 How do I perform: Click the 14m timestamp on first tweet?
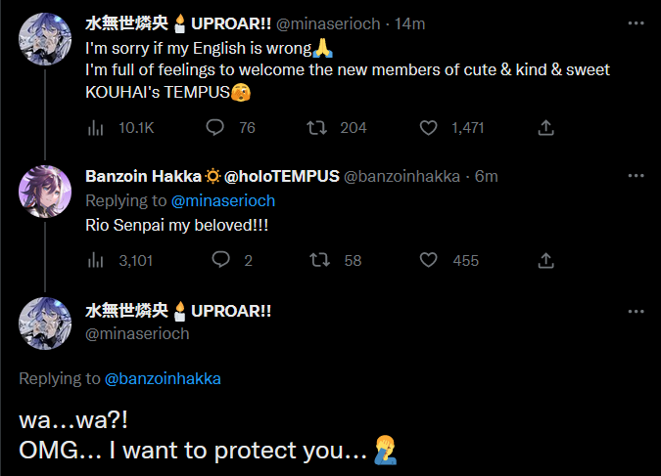coord(408,21)
